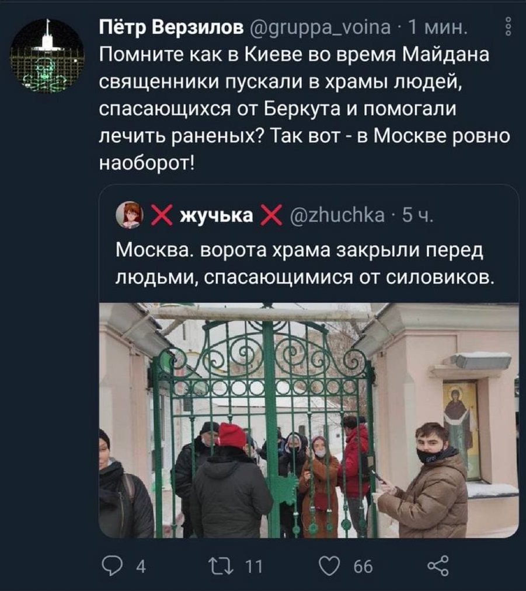Open the @gruppa_voina handle link
Image resolution: width=526 pixels, height=591 pixels.
pos(320,27)
